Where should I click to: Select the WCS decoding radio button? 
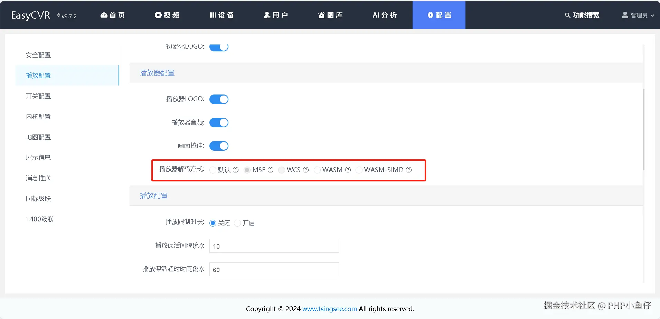pyautogui.click(x=281, y=170)
